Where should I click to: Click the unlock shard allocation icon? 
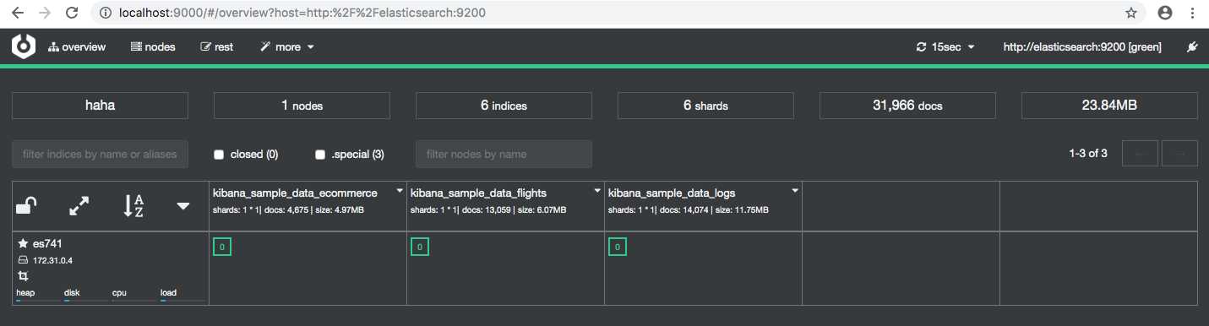coord(27,205)
